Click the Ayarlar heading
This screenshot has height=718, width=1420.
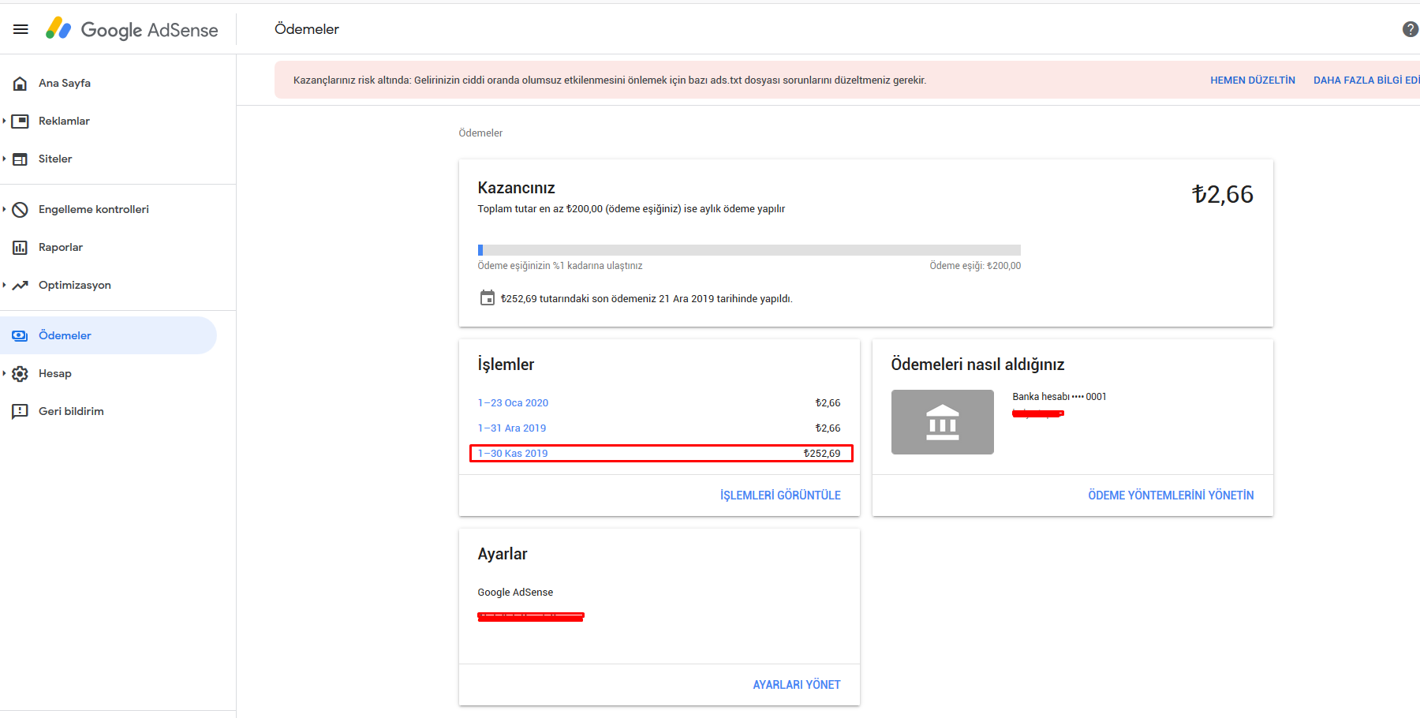click(503, 554)
